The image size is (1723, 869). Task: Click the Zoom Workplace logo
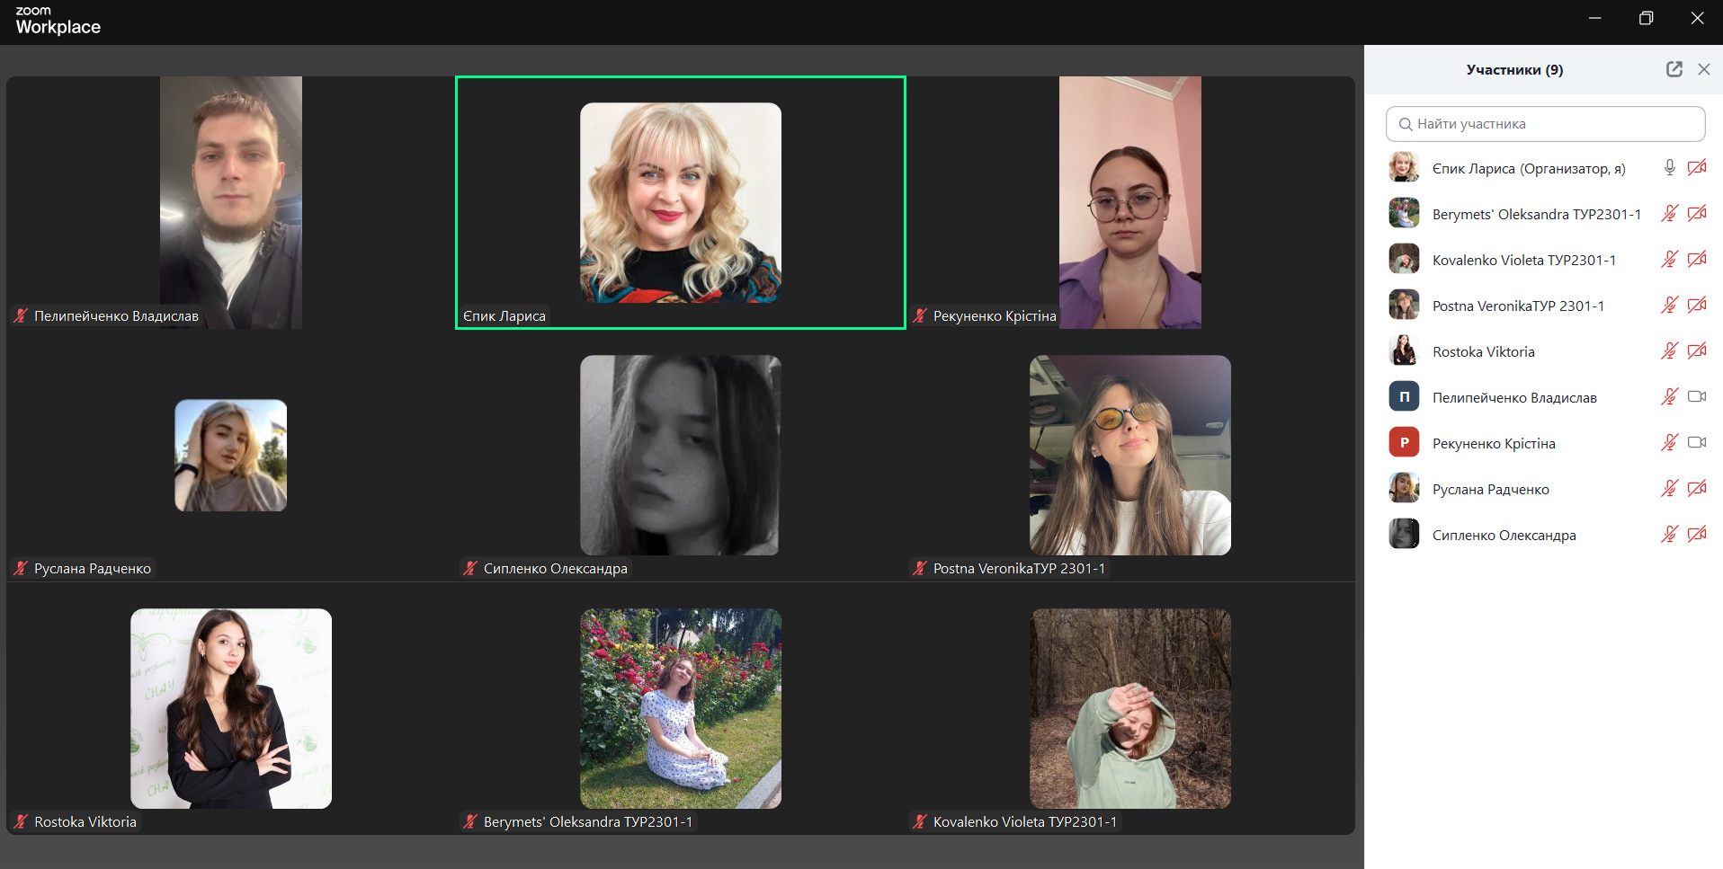(58, 20)
